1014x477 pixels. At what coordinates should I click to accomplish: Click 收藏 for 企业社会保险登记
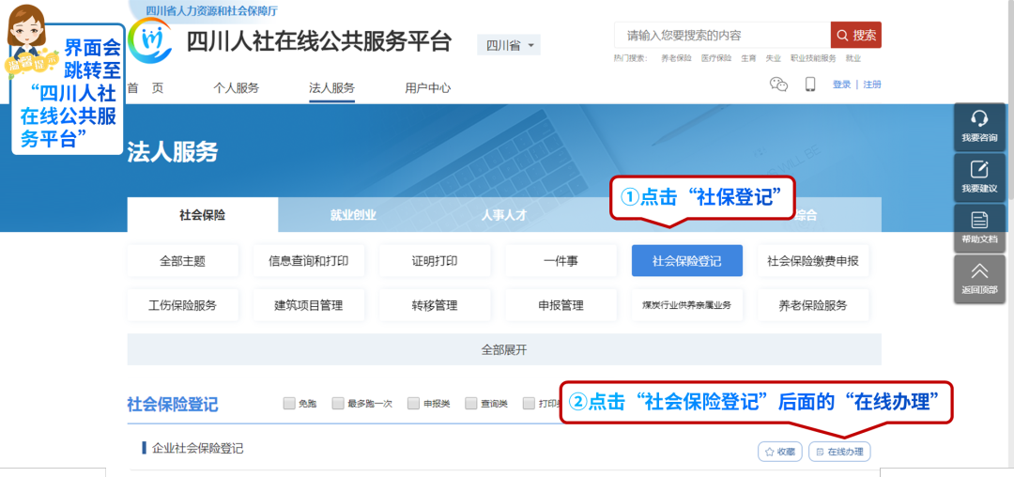coord(780,452)
